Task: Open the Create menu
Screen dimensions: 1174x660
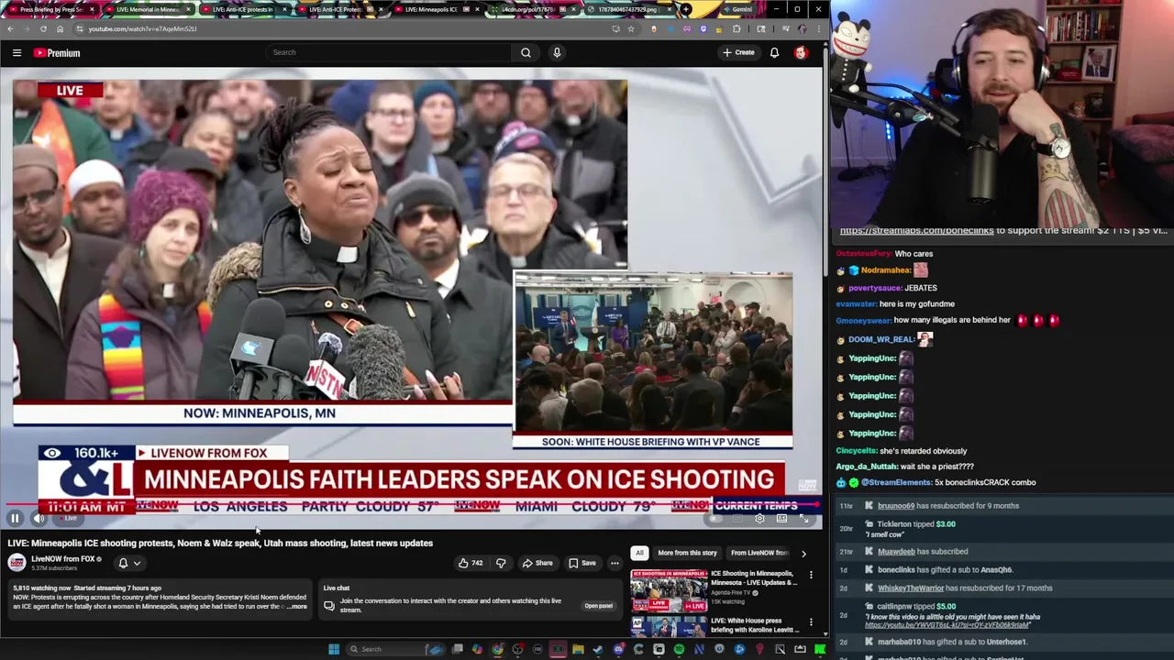Action: [x=738, y=52]
